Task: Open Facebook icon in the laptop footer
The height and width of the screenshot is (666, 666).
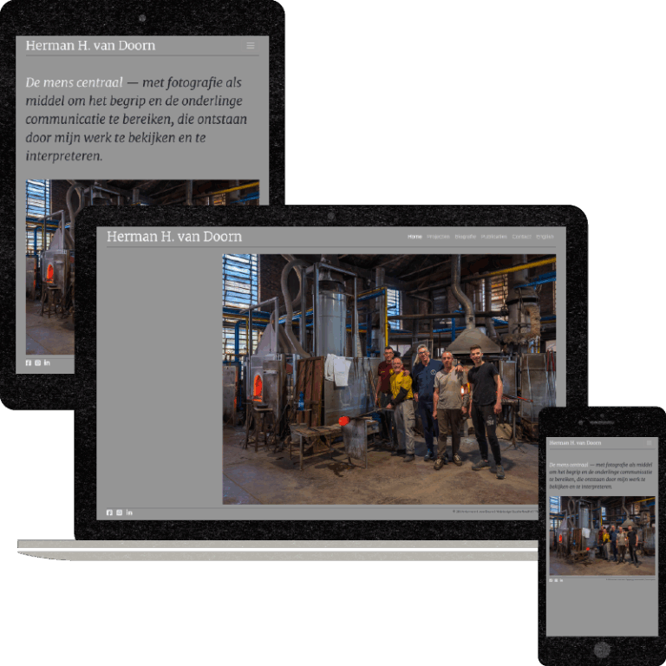Action: tap(109, 513)
